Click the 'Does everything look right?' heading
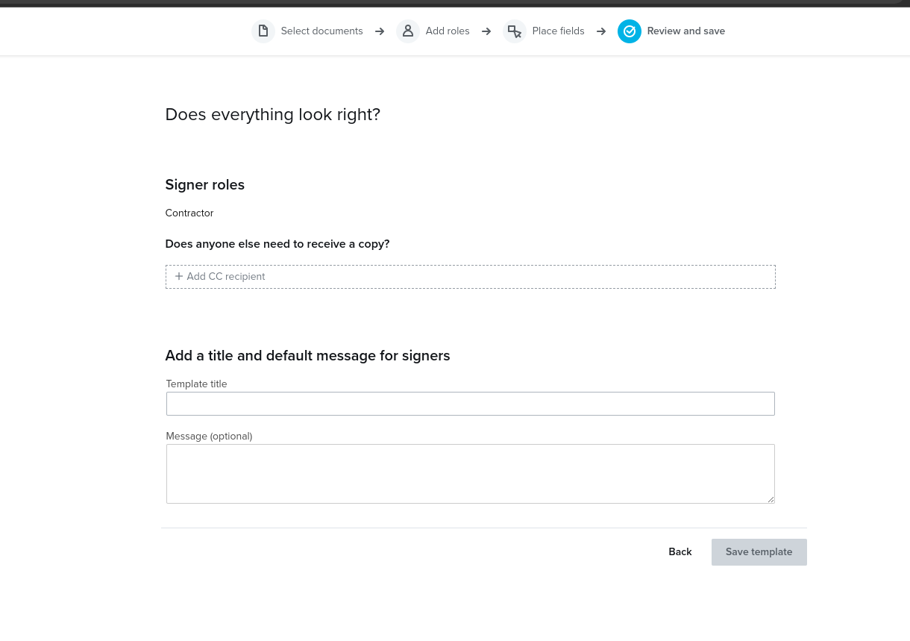910x641 pixels. [273, 115]
